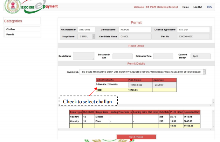Click the RouteName text area
This screenshot has width=220, height=142.
point(83,56)
